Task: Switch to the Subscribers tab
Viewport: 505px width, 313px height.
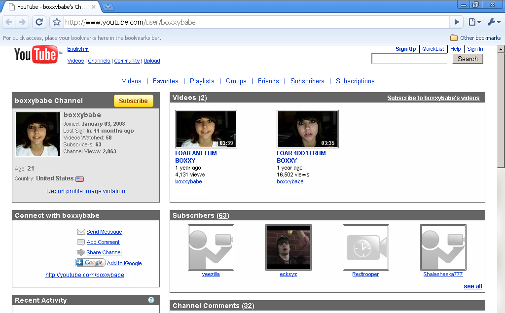Action: click(307, 81)
